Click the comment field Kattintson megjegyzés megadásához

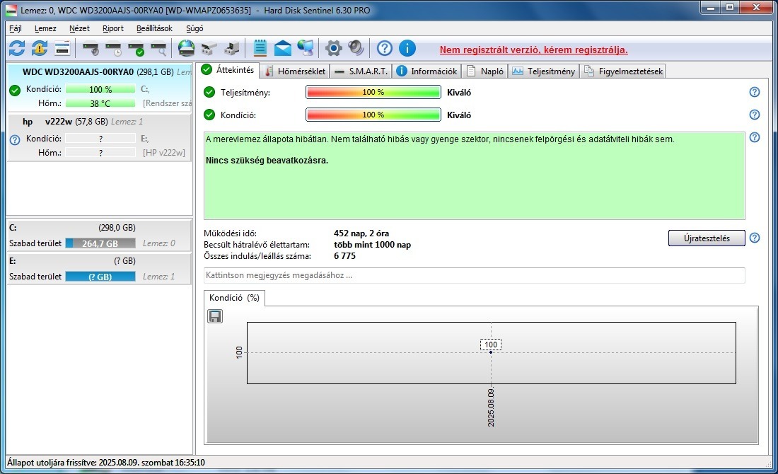tap(475, 275)
